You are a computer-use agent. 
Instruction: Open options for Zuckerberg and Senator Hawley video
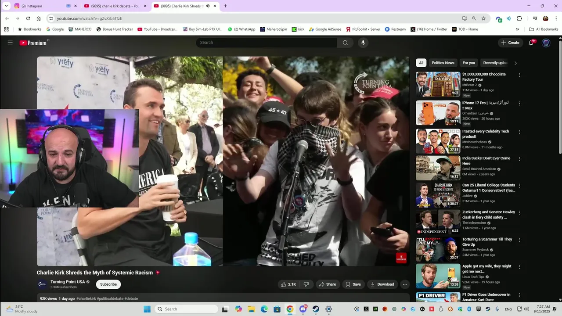pos(520,213)
